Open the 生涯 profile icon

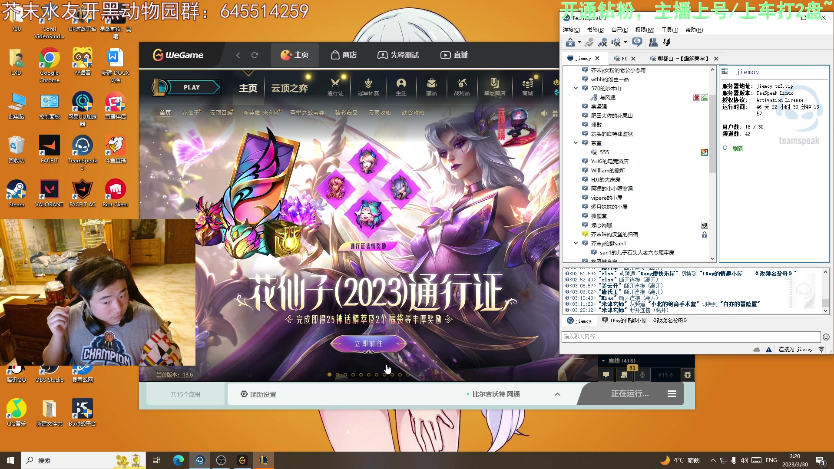point(401,87)
